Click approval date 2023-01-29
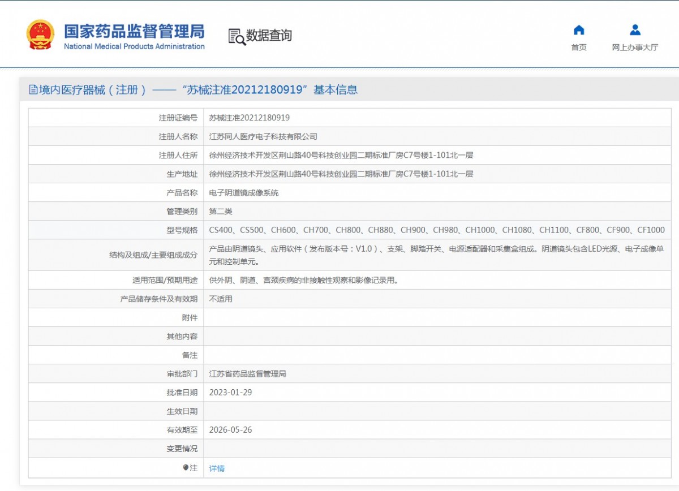 230,392
